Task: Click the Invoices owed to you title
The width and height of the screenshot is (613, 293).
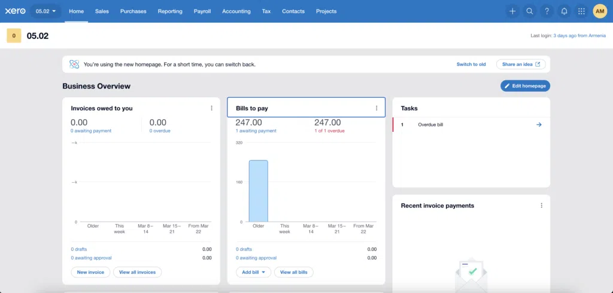Action: (102, 108)
